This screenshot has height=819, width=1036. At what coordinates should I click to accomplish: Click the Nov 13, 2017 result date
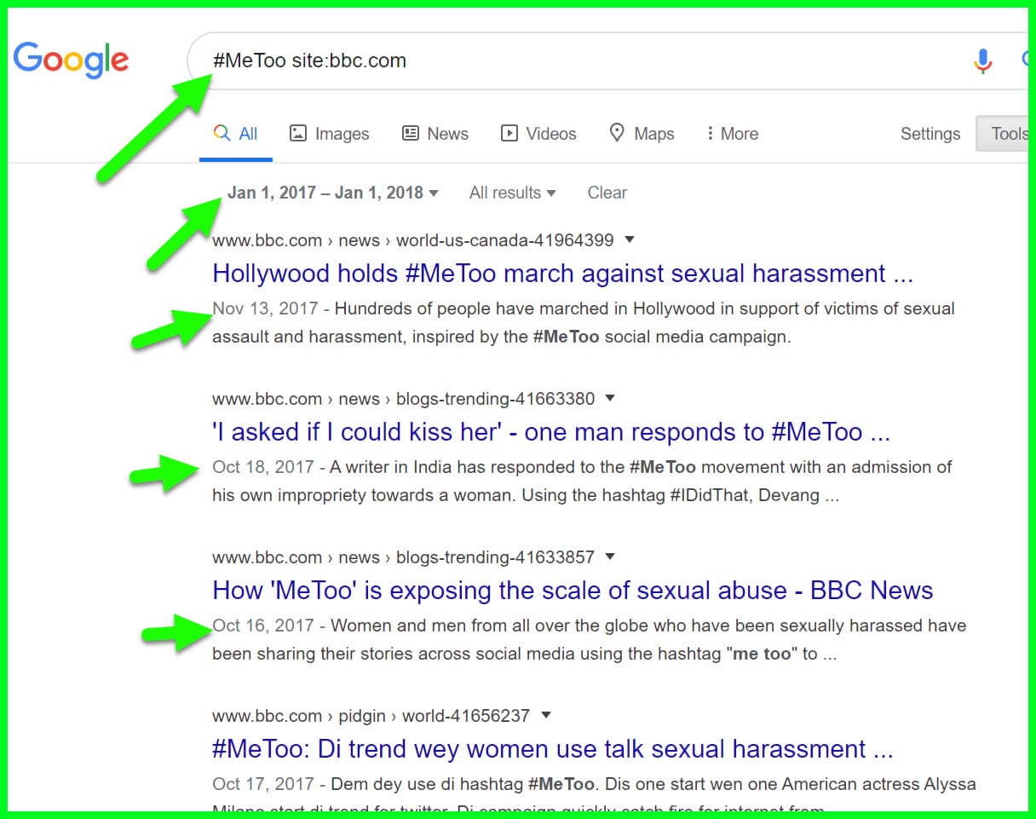coord(265,309)
